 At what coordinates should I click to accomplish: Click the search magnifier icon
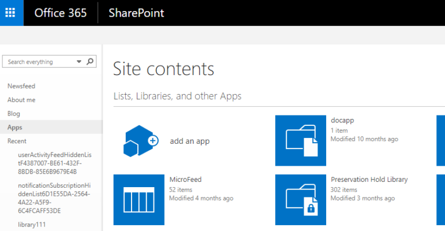(90, 61)
